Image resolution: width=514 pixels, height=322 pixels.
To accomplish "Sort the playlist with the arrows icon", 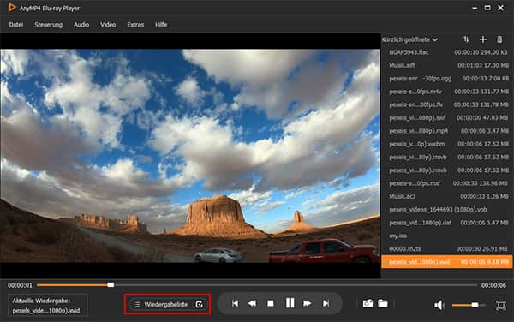I will pyautogui.click(x=466, y=39).
